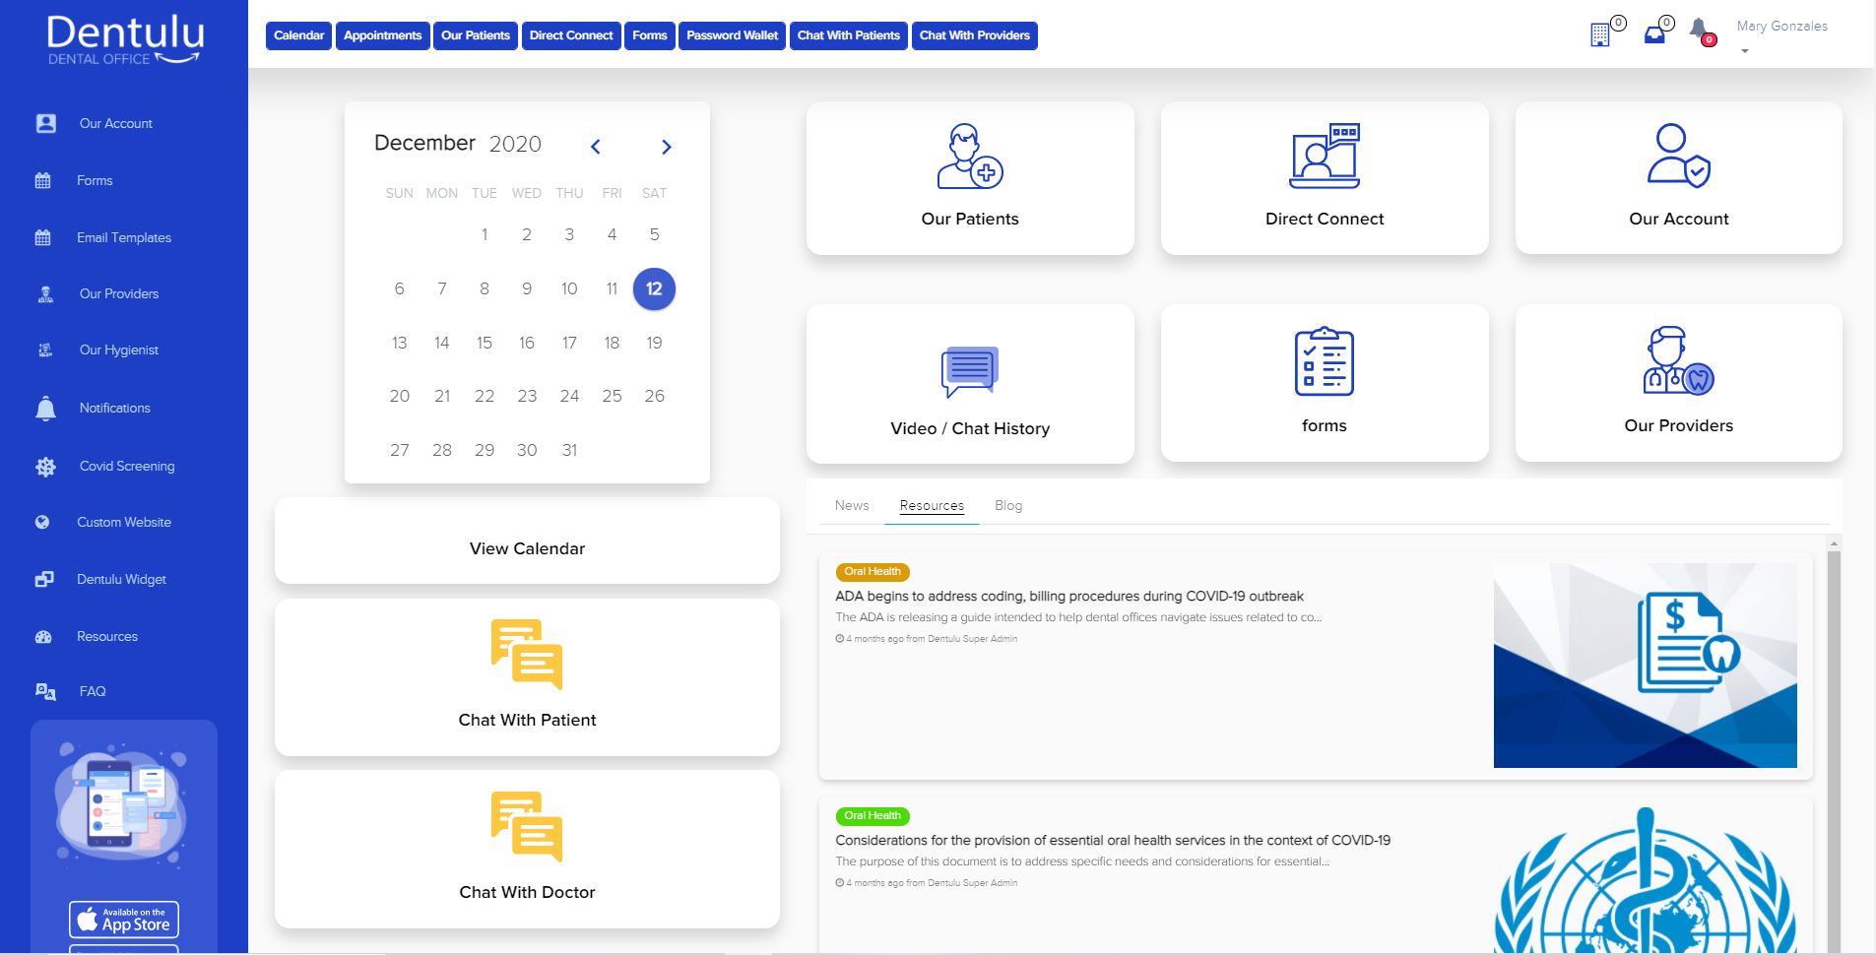The height and width of the screenshot is (955, 1876).
Task: Open the forms clipboard card icon
Action: [1325, 361]
